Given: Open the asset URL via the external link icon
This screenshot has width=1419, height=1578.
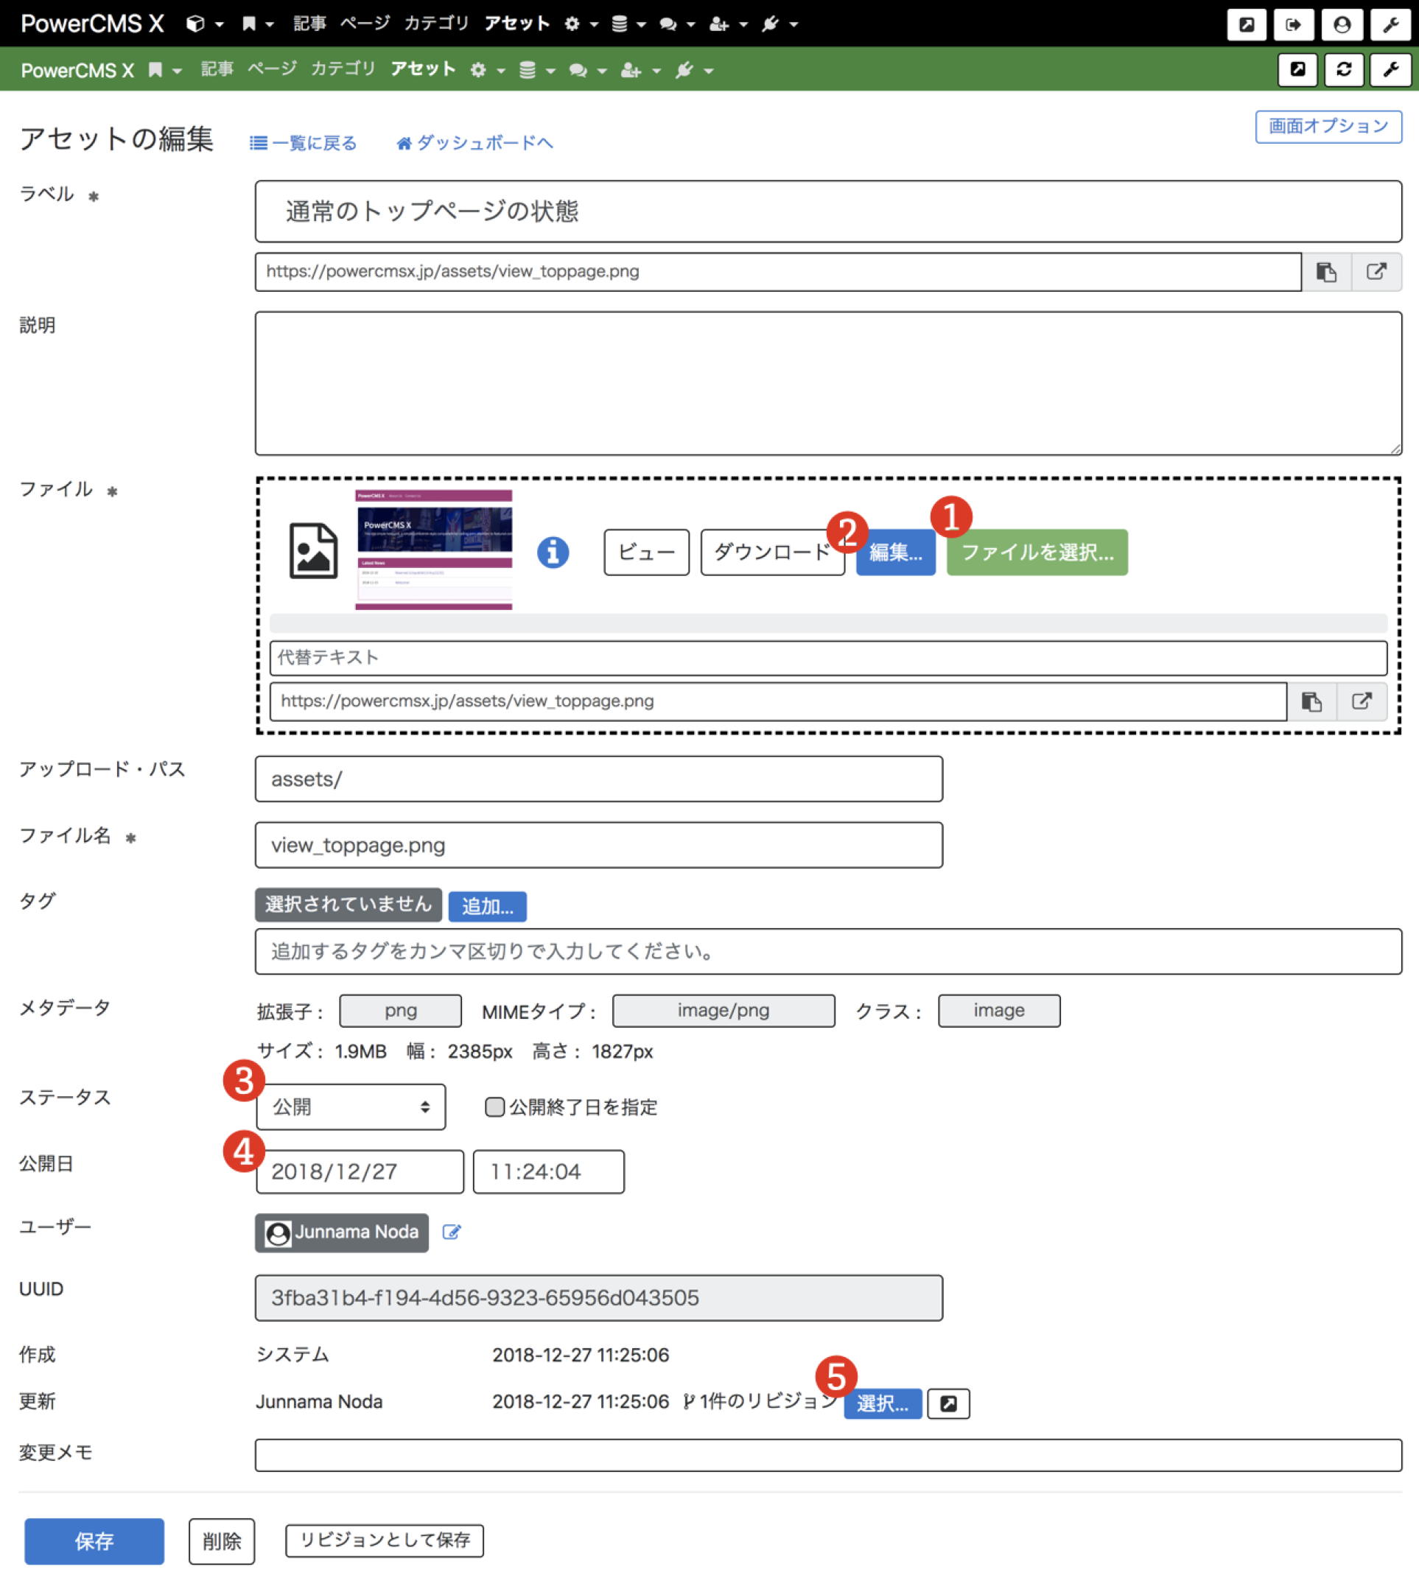Looking at the screenshot, I should pyautogui.click(x=1377, y=272).
